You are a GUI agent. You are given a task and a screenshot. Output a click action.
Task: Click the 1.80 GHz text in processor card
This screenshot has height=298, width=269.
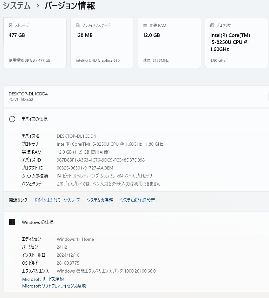coord(218,60)
